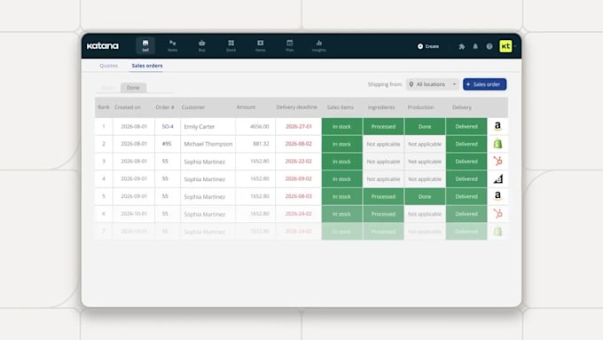Open the Stock module icon
This screenshot has width=603, height=340.
pyautogui.click(x=231, y=45)
